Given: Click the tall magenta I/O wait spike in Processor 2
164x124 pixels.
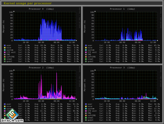Looking at the screenshot, I should click(x=57, y=85).
